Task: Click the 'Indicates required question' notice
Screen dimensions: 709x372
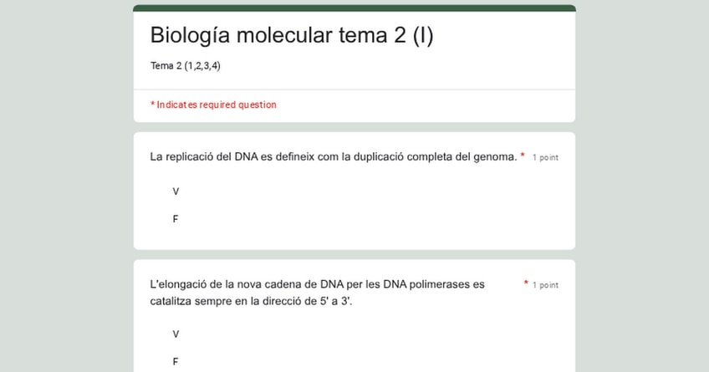Action: (215, 104)
